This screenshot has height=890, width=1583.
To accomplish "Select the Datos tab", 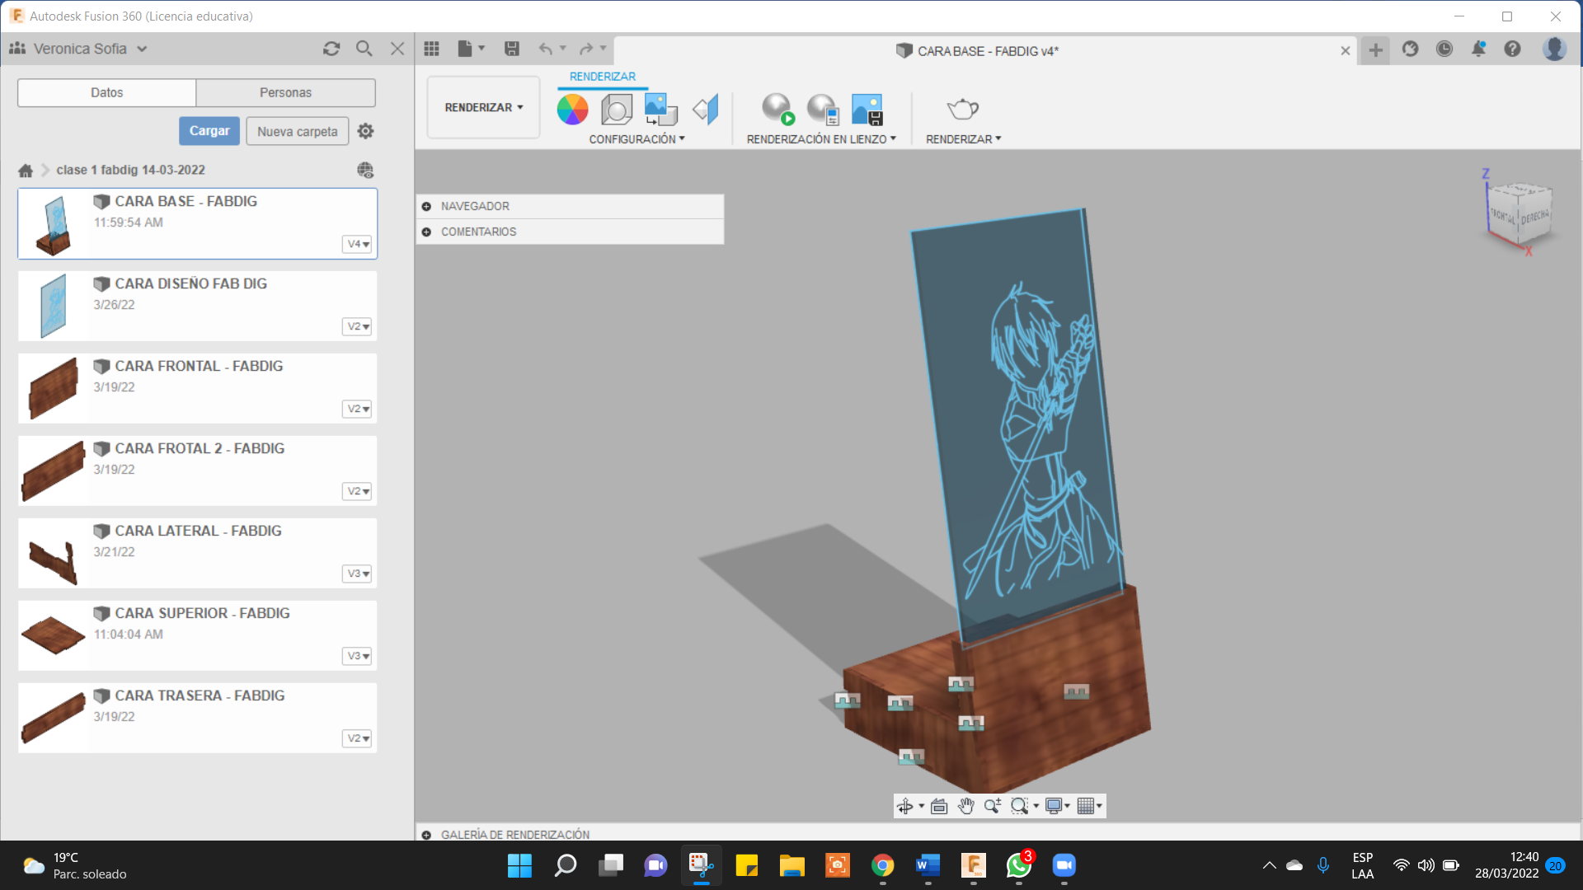I will (x=106, y=92).
